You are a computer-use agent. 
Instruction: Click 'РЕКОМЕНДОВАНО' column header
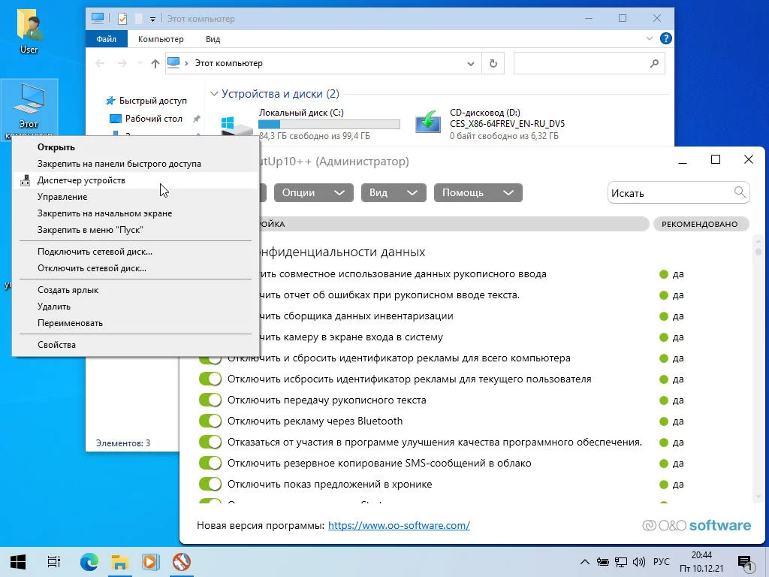click(x=700, y=224)
